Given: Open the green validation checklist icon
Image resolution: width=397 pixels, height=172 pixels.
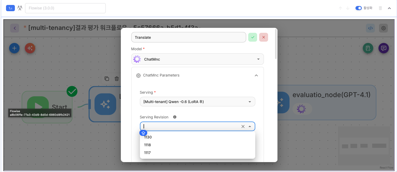Looking at the screenshot, I should tap(368, 48).
